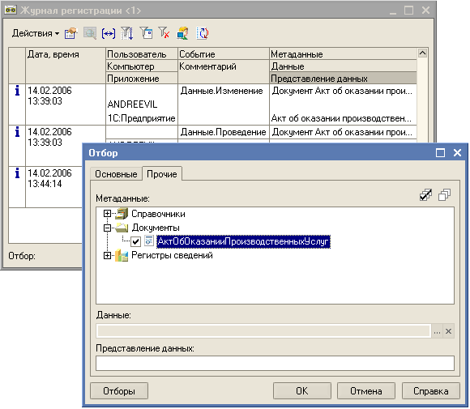Image resolution: width=470 pixels, height=409 pixels.
Task: Click the grayed magnifier view-data icon
Action: [90, 33]
